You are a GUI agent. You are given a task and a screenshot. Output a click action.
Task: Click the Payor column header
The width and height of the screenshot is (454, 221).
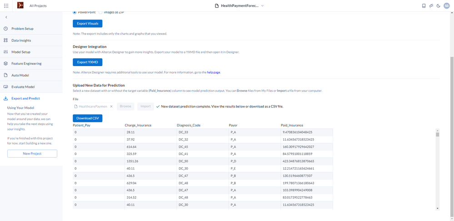[233, 125]
